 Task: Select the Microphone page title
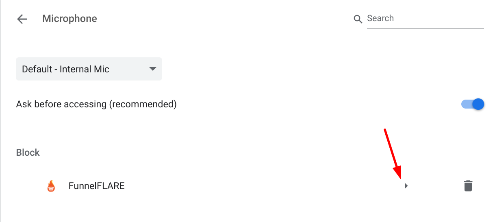69,19
